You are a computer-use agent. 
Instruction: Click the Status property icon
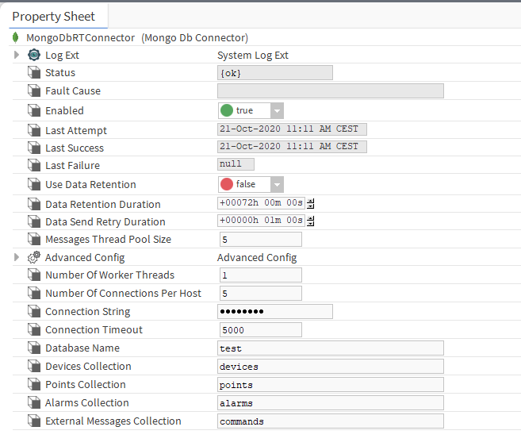click(34, 73)
